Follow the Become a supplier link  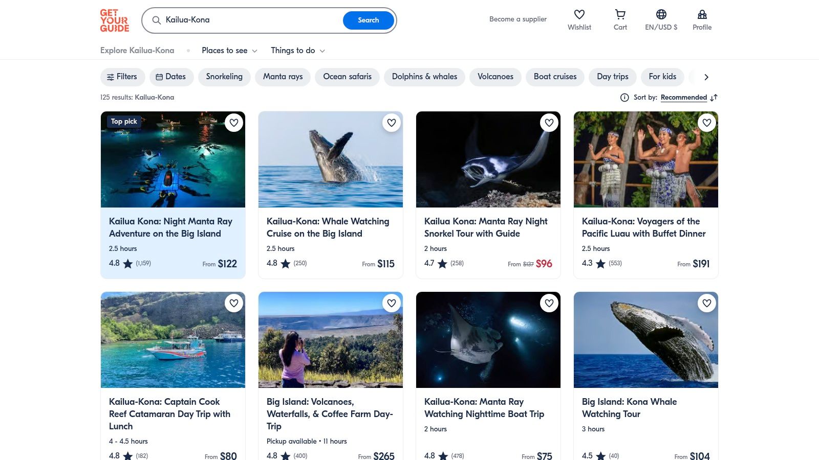tap(518, 19)
